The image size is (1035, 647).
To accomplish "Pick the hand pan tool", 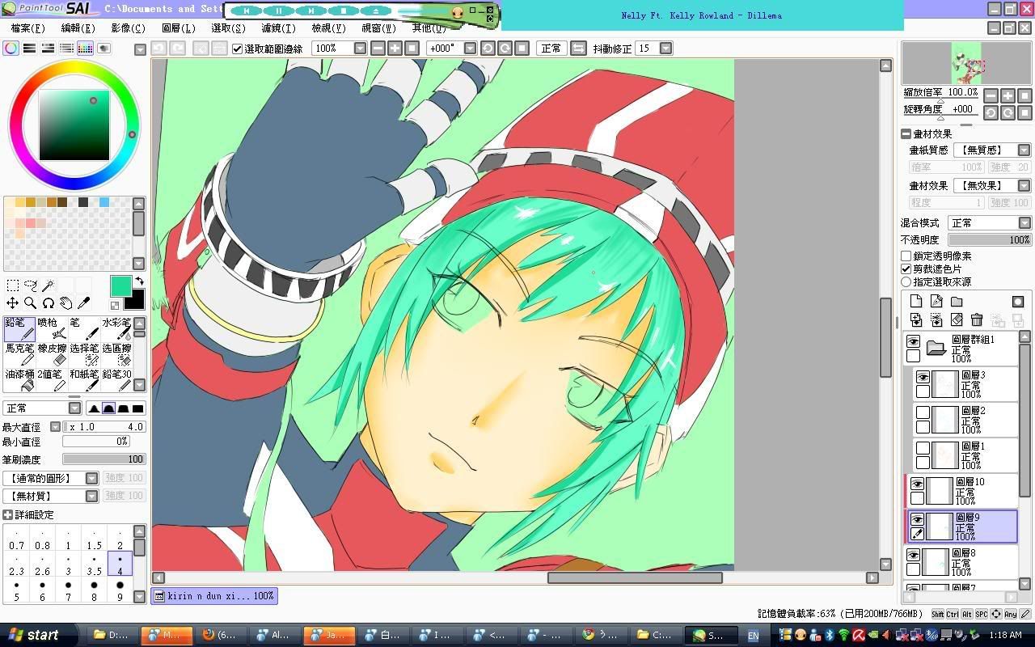I will click(66, 303).
